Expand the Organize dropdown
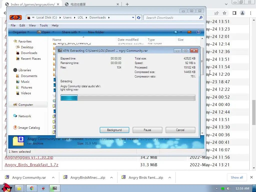The height and width of the screenshot is (192, 256). tap(21, 32)
